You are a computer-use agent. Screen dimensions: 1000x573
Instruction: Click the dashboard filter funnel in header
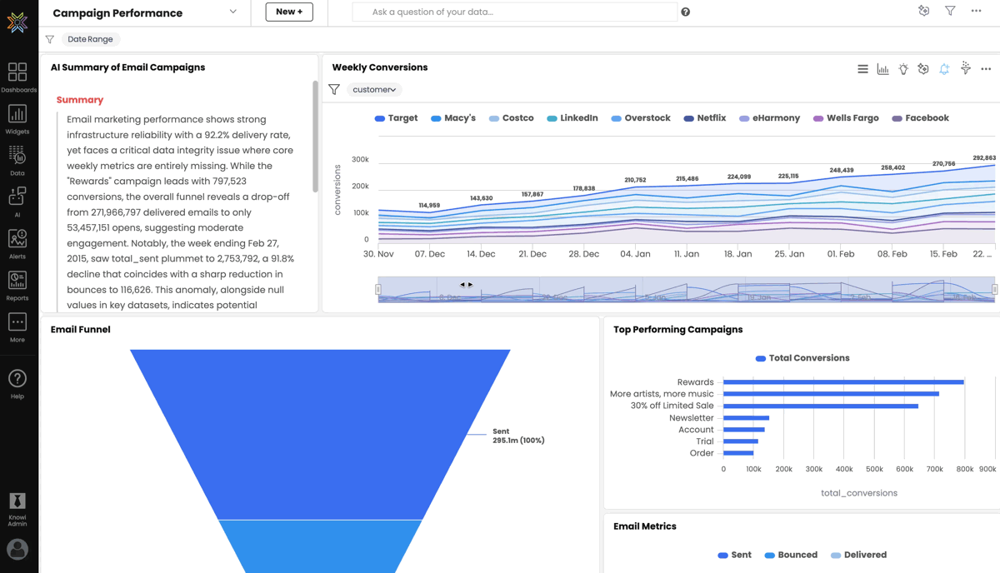tap(950, 11)
